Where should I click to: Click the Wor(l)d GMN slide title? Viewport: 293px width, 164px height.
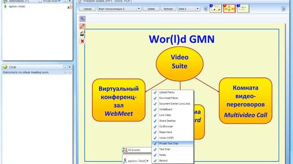coord(182,40)
